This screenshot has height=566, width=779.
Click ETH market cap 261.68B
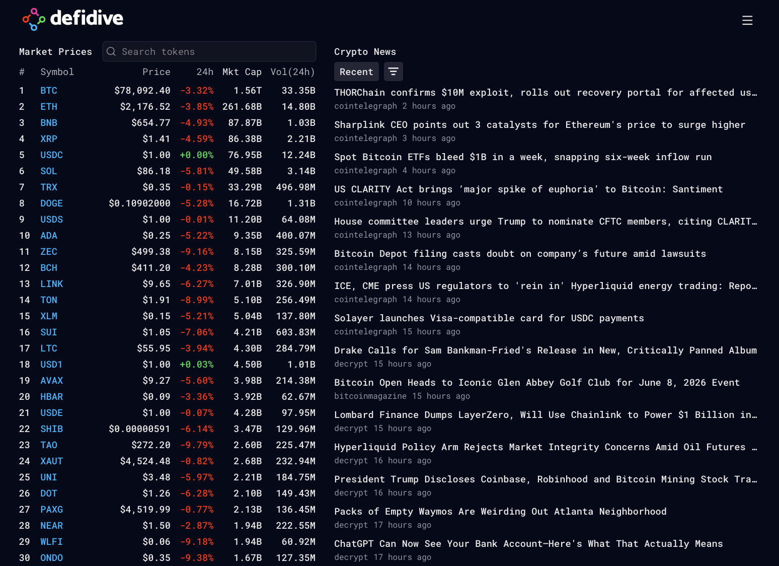242,107
